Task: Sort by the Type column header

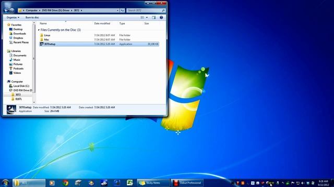Action: click(122, 23)
